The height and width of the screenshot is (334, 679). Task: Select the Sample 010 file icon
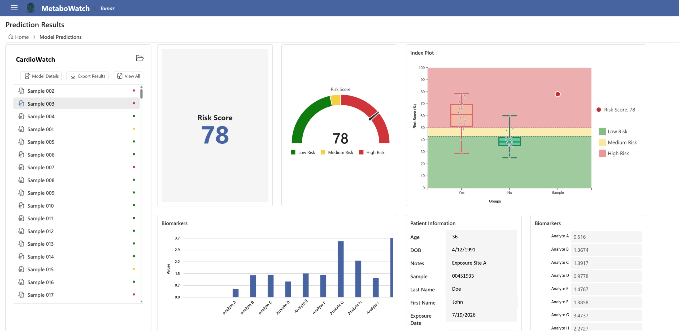tap(21, 205)
